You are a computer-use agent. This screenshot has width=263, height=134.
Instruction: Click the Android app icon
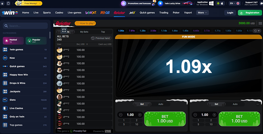[218, 3]
